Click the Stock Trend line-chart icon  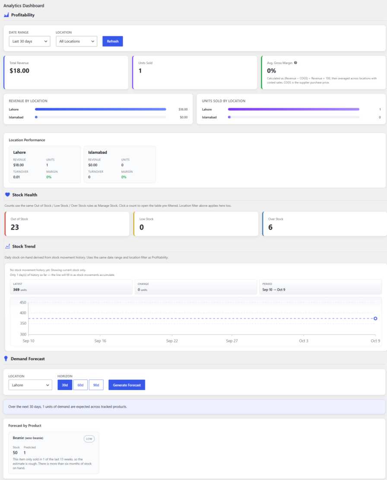click(x=7, y=246)
